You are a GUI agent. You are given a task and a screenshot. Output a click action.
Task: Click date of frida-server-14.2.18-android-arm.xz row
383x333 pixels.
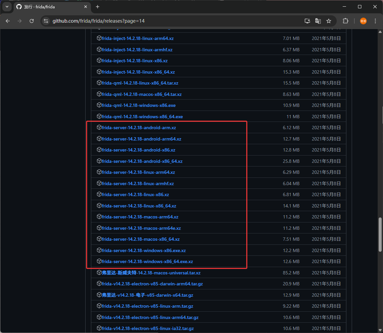click(x=326, y=128)
